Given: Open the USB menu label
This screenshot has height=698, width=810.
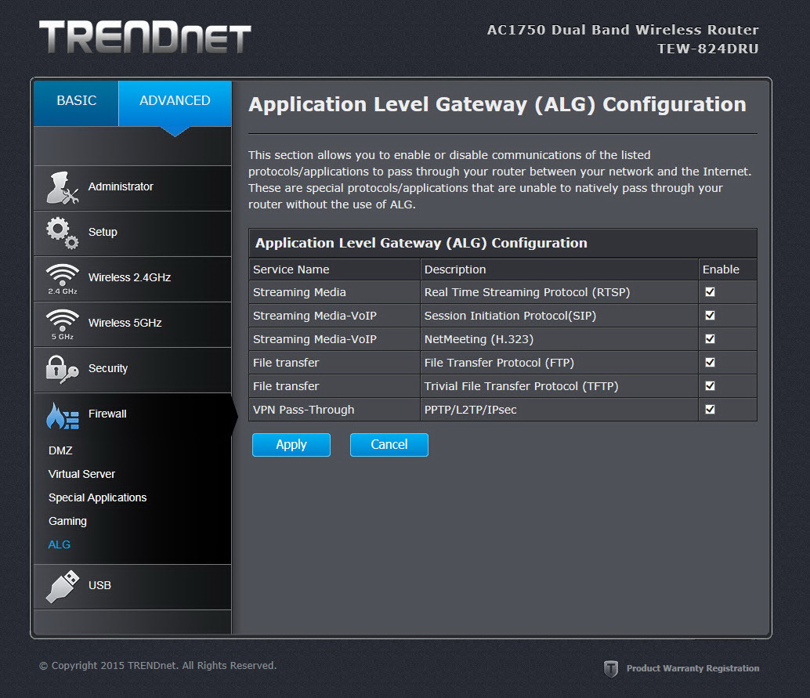Looking at the screenshot, I should click(99, 585).
